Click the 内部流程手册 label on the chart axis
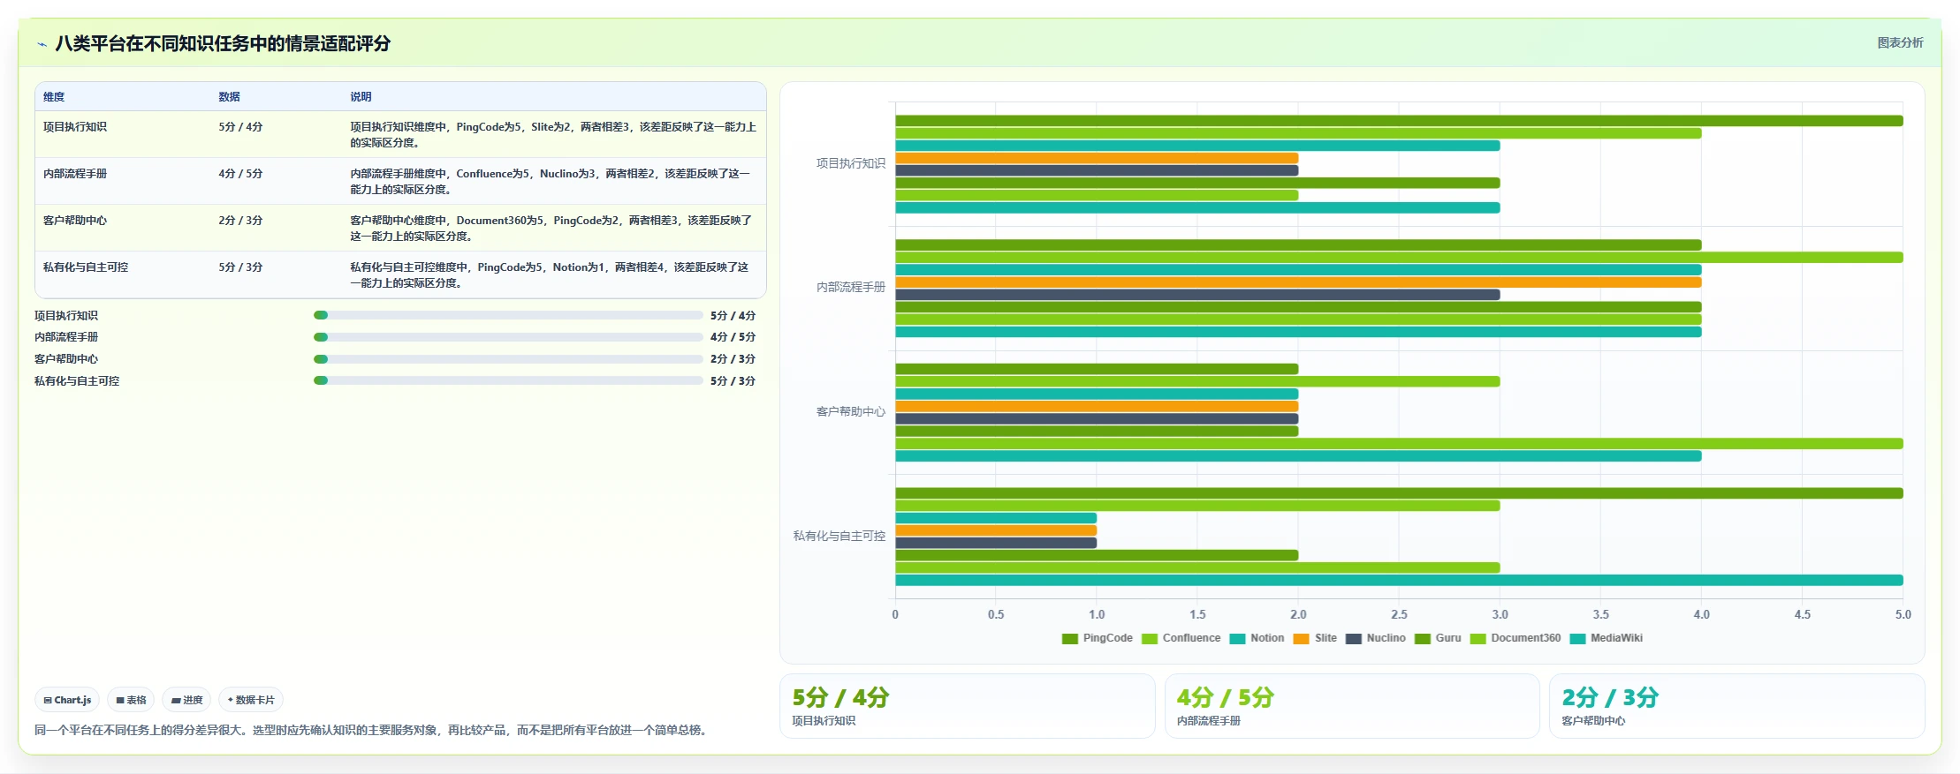Screen dimensions: 1960x774 click(850, 288)
